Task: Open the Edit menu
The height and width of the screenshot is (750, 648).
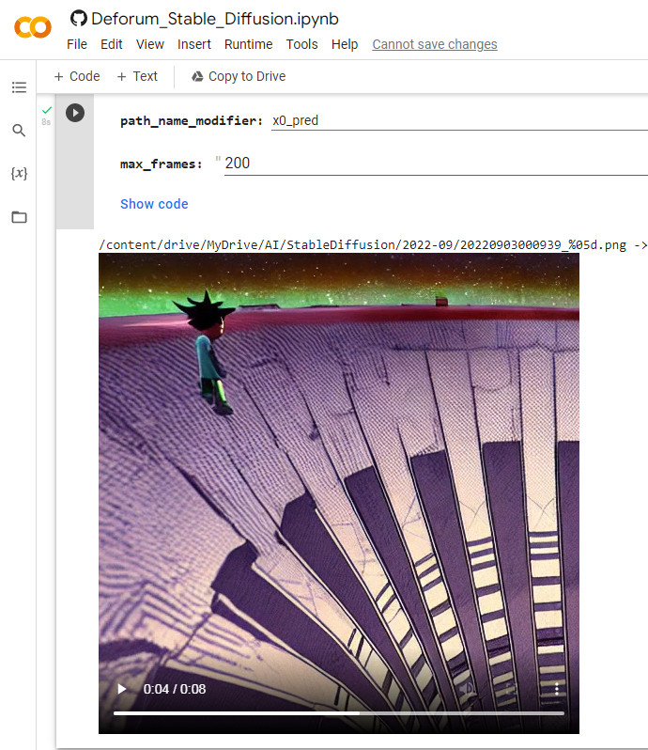Action: click(112, 44)
